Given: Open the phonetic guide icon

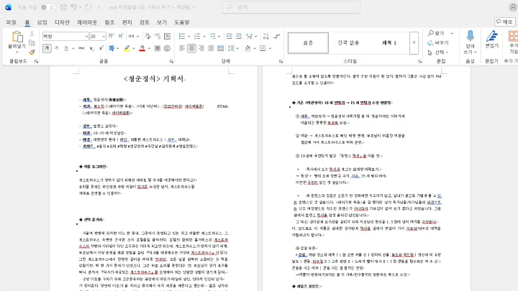Looking at the screenshot, I should (158, 36).
